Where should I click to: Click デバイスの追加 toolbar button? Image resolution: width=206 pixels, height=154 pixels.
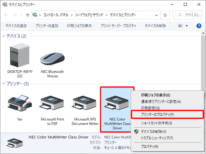pyautogui.click(x=16, y=26)
